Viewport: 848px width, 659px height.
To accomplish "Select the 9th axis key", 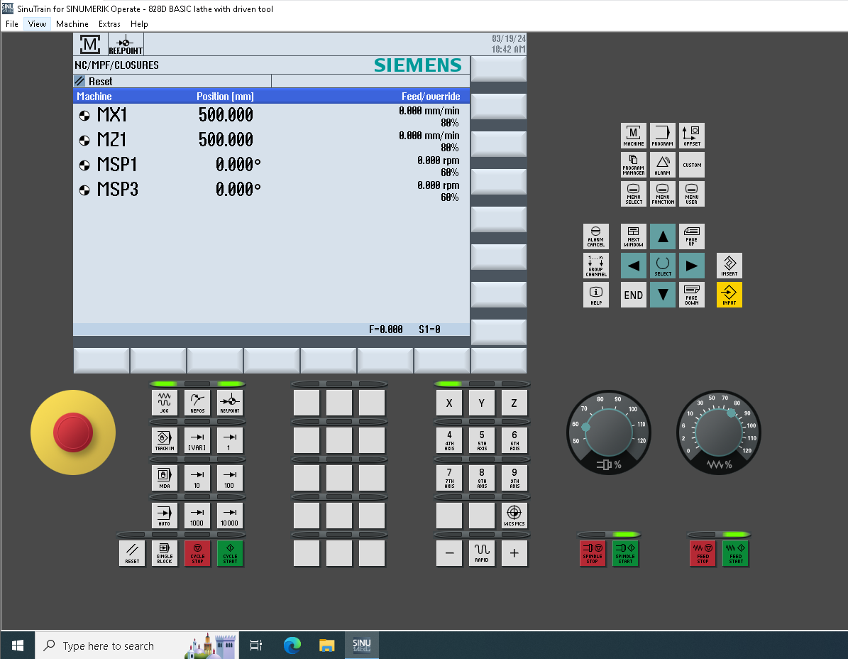I will [514, 478].
